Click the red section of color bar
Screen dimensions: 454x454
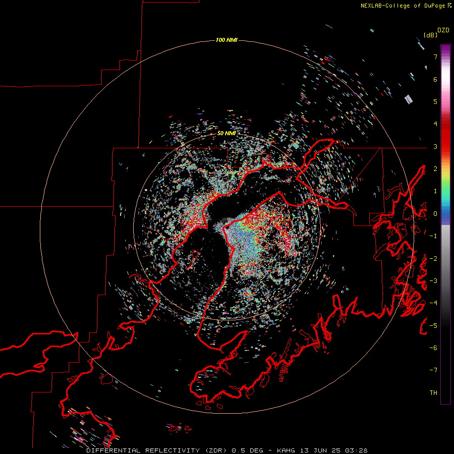pyautogui.click(x=445, y=135)
